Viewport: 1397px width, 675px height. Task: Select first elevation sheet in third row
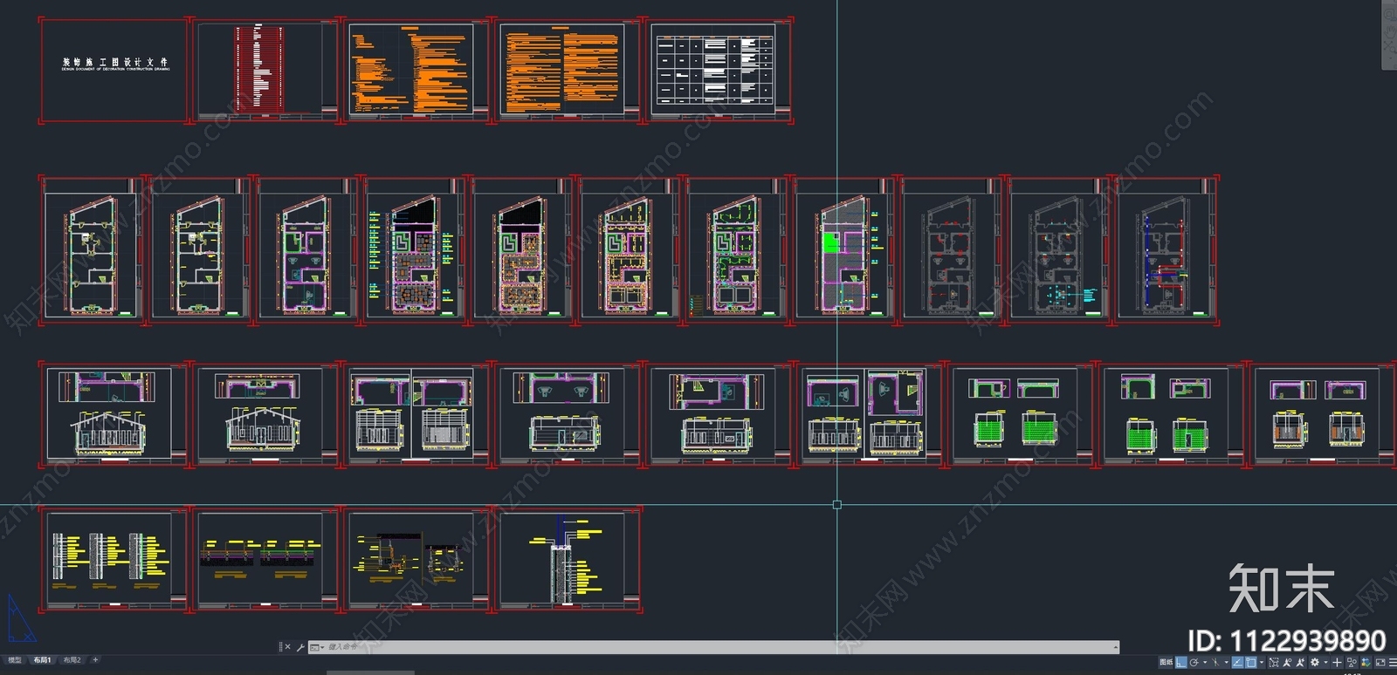click(114, 415)
